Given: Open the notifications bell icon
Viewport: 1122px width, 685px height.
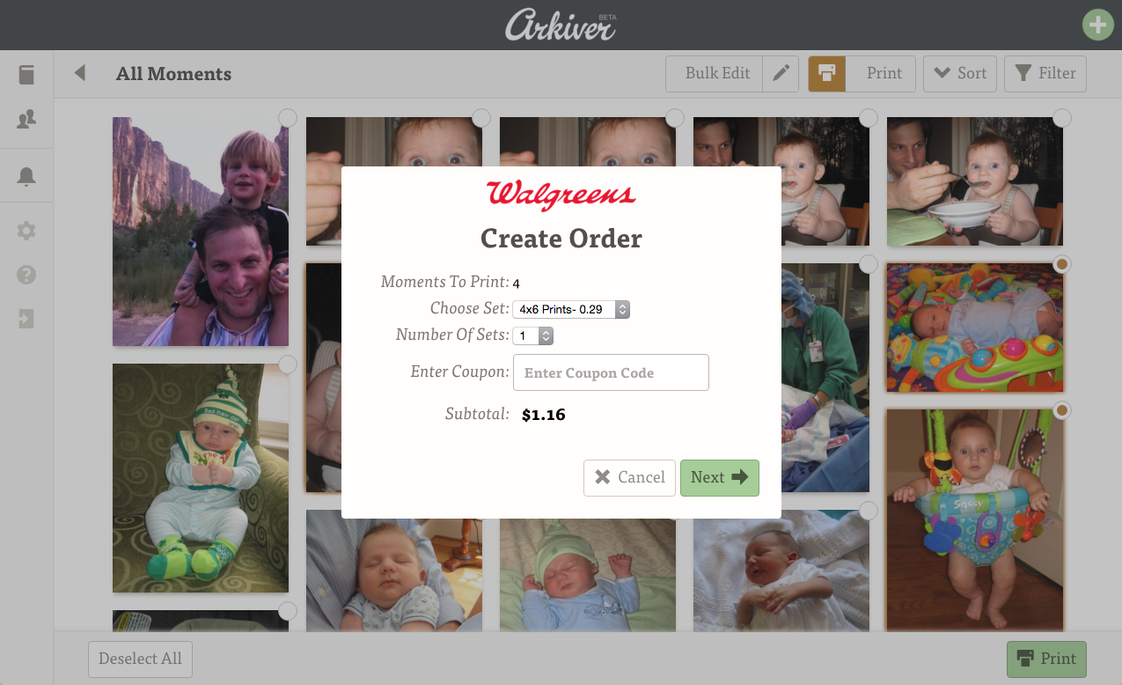Looking at the screenshot, I should tap(26, 176).
